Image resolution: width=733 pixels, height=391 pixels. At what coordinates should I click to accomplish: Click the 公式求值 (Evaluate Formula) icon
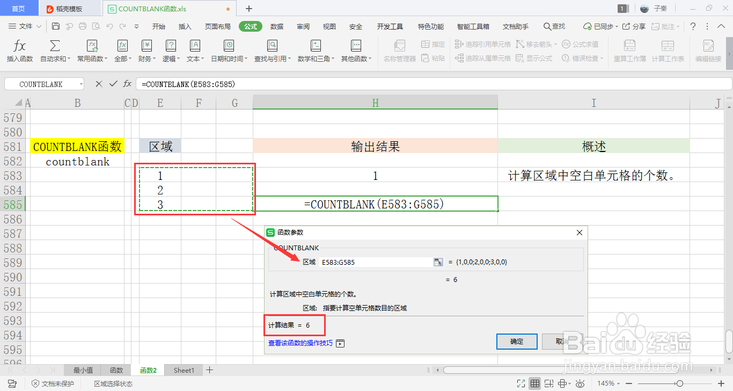(581, 44)
